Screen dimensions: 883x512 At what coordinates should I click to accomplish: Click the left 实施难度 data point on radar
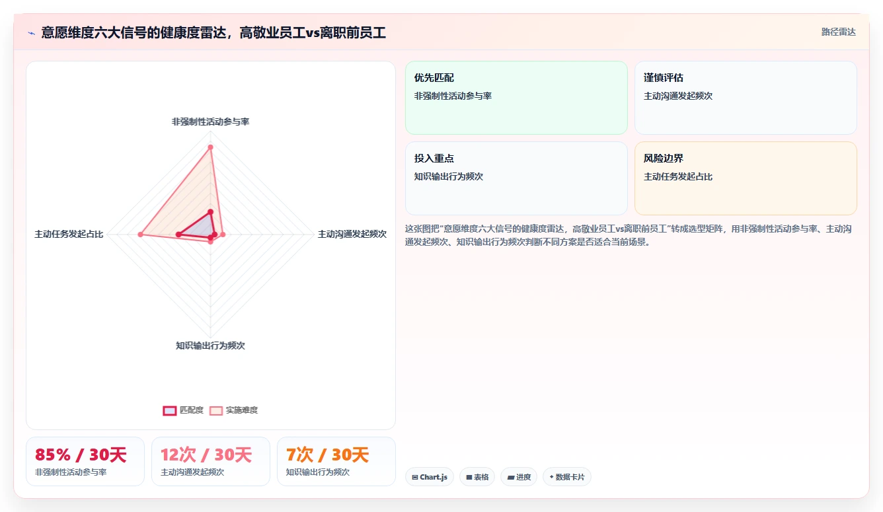tap(140, 235)
